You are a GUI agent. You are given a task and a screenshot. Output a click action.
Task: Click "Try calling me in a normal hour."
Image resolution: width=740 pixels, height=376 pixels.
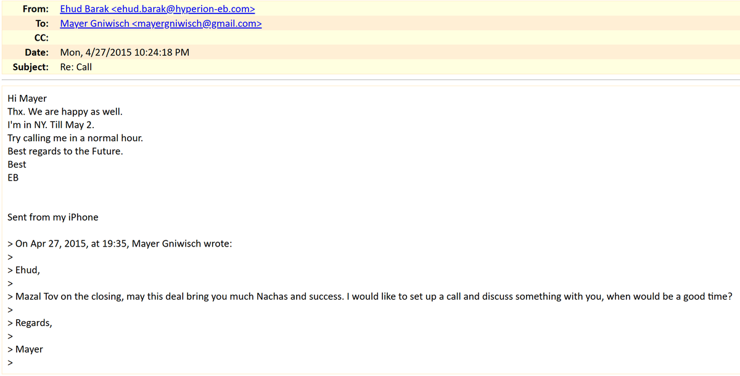click(x=75, y=138)
